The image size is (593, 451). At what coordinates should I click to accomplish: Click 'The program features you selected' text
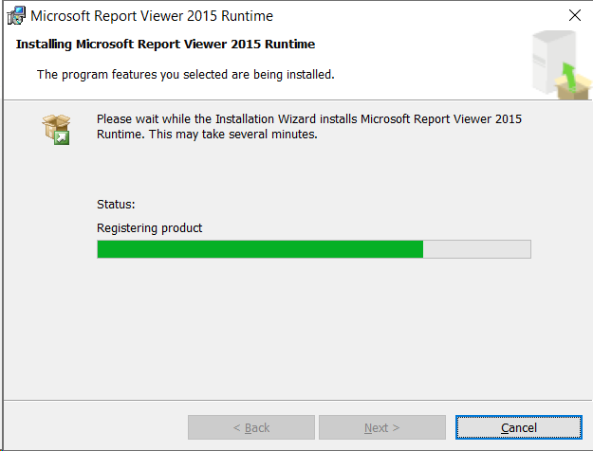(x=185, y=75)
